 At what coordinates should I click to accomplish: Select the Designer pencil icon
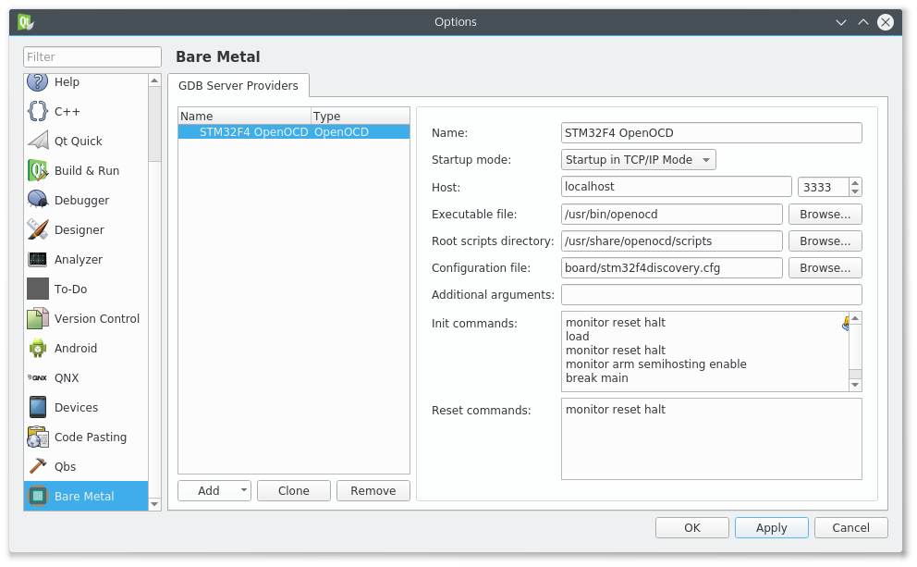point(37,229)
